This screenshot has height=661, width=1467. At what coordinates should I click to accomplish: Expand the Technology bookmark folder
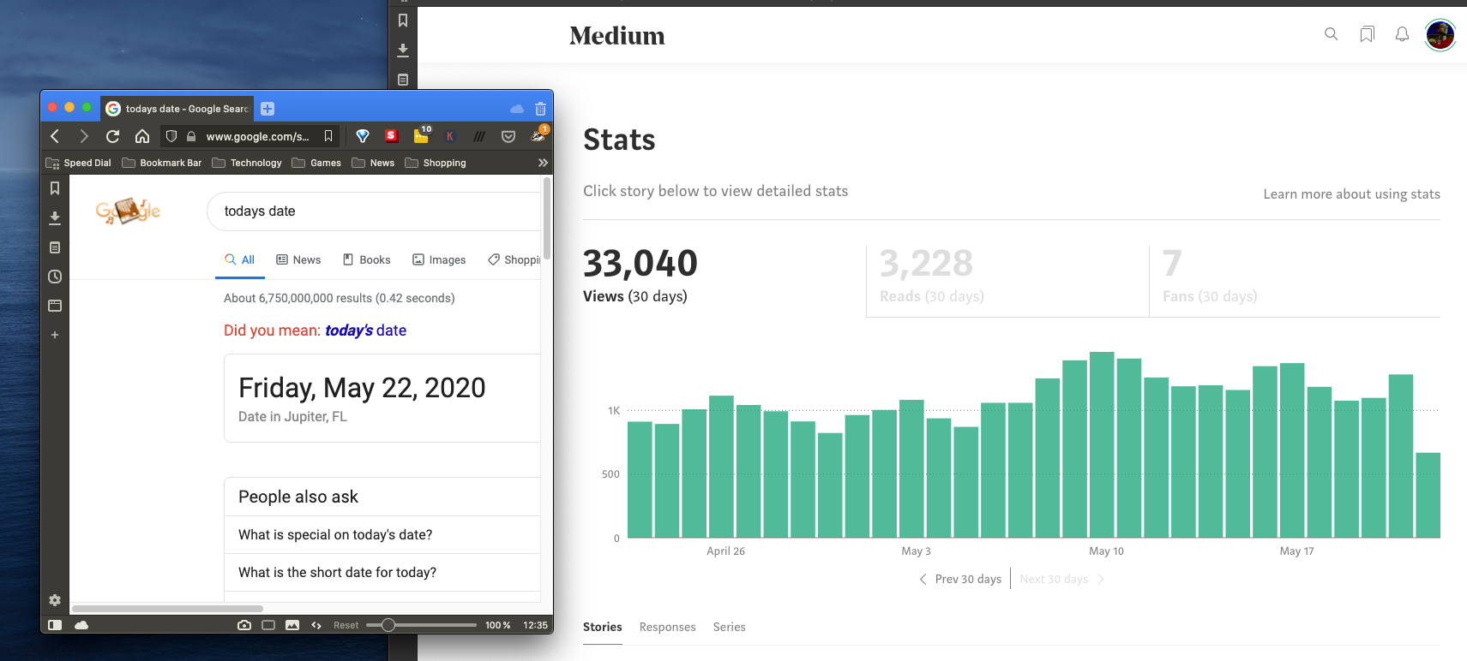(x=247, y=163)
